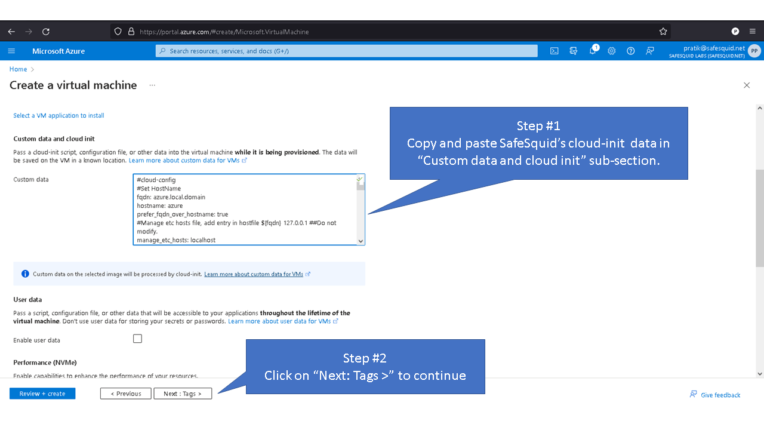
Task: Click the #cloud-config line
Action: pos(156,180)
